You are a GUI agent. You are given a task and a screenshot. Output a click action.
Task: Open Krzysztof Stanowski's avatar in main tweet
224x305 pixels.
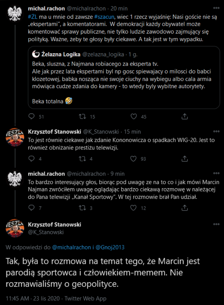pos(14,228)
